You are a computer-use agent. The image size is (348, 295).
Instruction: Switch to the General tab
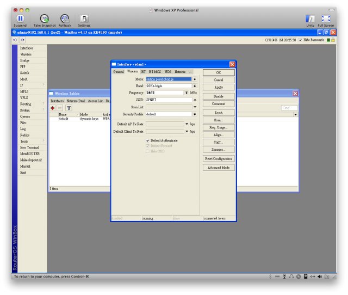pos(119,72)
